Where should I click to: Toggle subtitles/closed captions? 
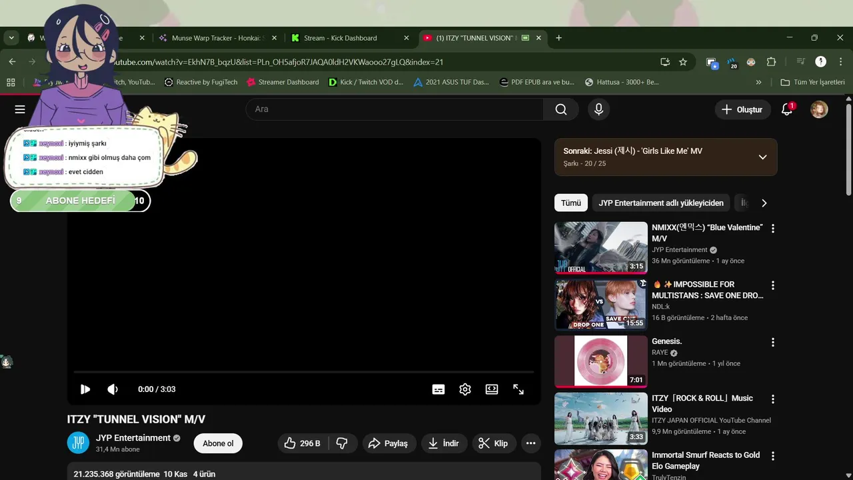tap(438, 389)
